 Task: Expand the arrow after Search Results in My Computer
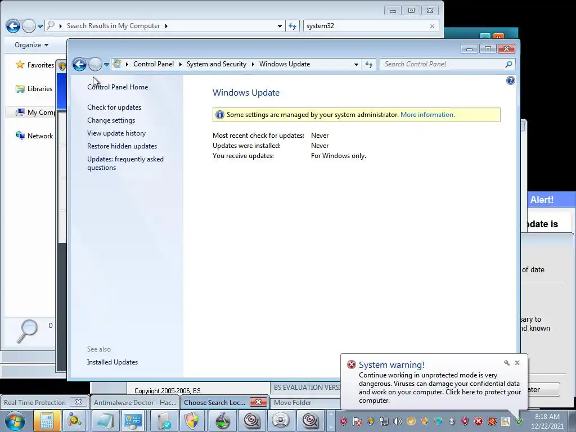tap(166, 26)
